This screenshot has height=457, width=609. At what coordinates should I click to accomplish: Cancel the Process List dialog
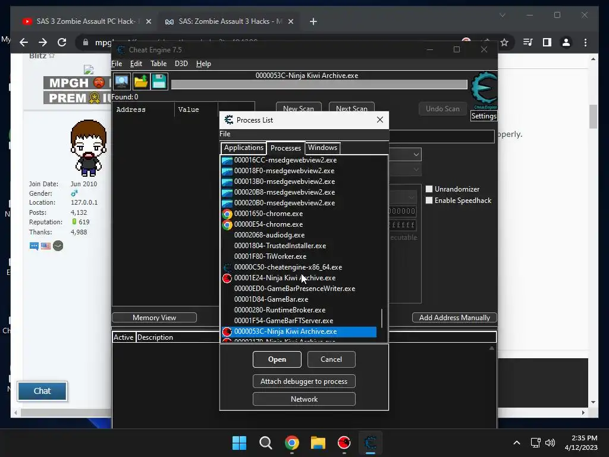331,359
